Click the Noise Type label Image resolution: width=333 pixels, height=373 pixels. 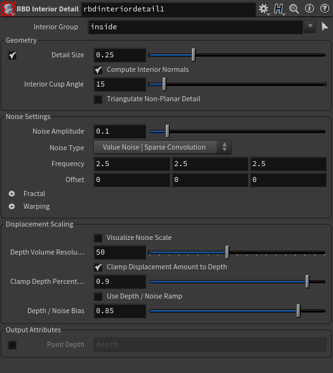coord(67,148)
